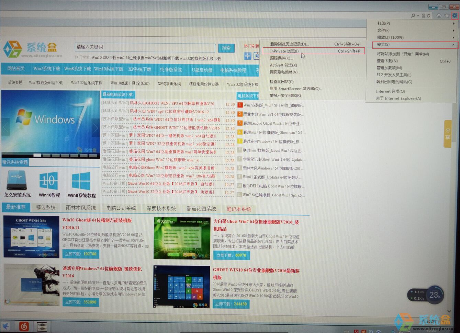Open U盘启动盘 navigation item

tap(202, 70)
